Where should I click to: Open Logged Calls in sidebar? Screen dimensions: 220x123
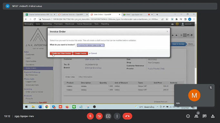click(31, 82)
